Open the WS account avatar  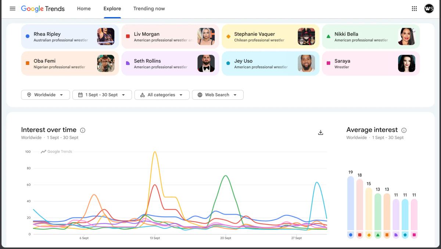click(x=429, y=8)
